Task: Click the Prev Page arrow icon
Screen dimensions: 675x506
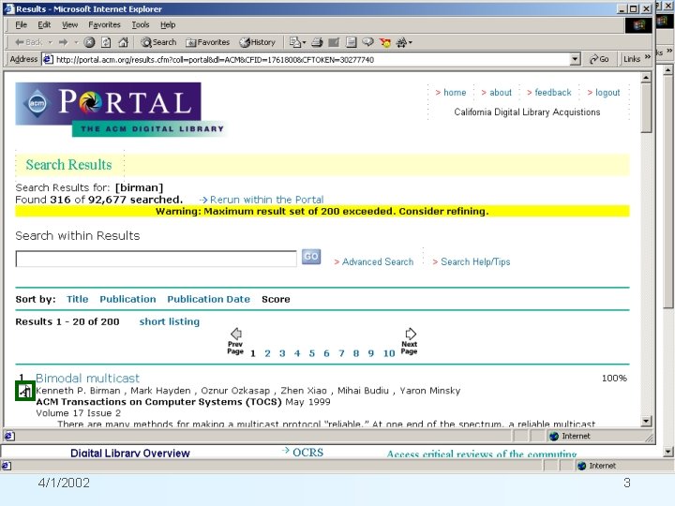Action: coord(236,334)
